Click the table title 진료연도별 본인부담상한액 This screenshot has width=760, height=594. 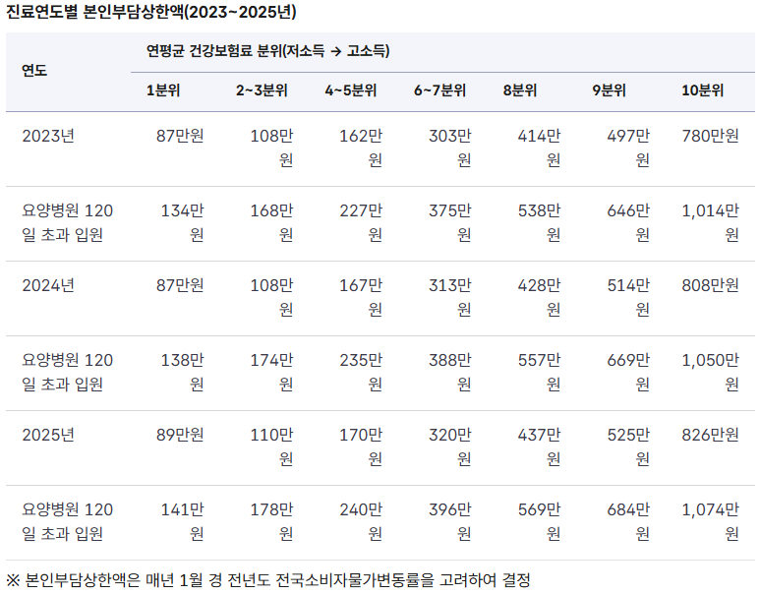coord(150,13)
